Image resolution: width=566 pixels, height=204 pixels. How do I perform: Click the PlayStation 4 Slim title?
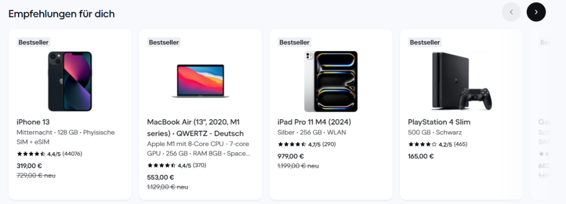439,122
